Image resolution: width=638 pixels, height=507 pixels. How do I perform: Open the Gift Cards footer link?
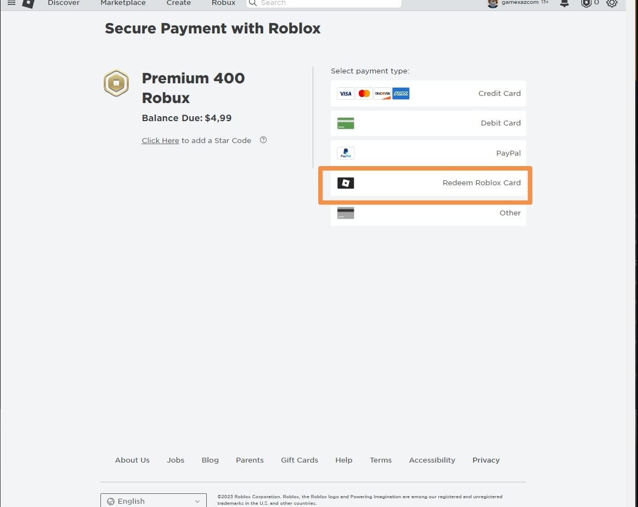(x=300, y=460)
